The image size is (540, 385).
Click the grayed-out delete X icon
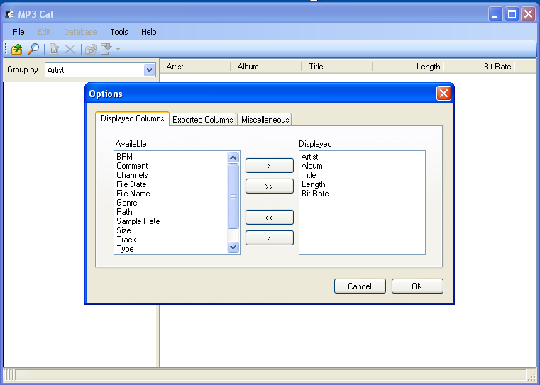pyautogui.click(x=70, y=49)
